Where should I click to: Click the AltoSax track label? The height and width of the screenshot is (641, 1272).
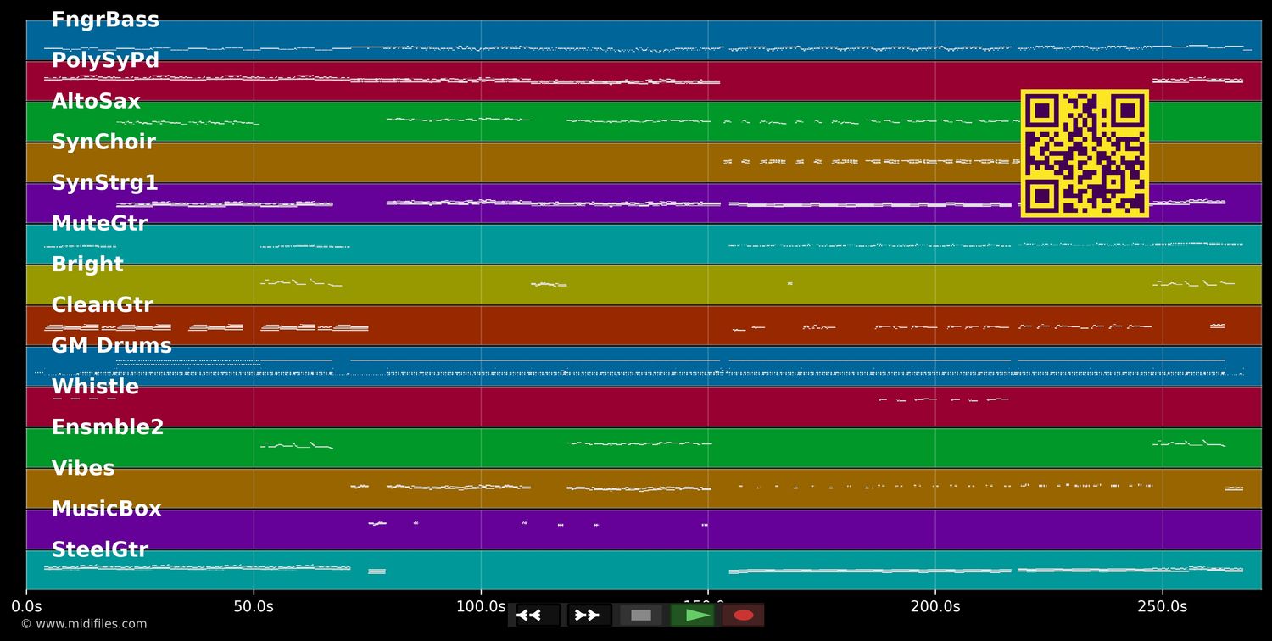[x=96, y=102]
